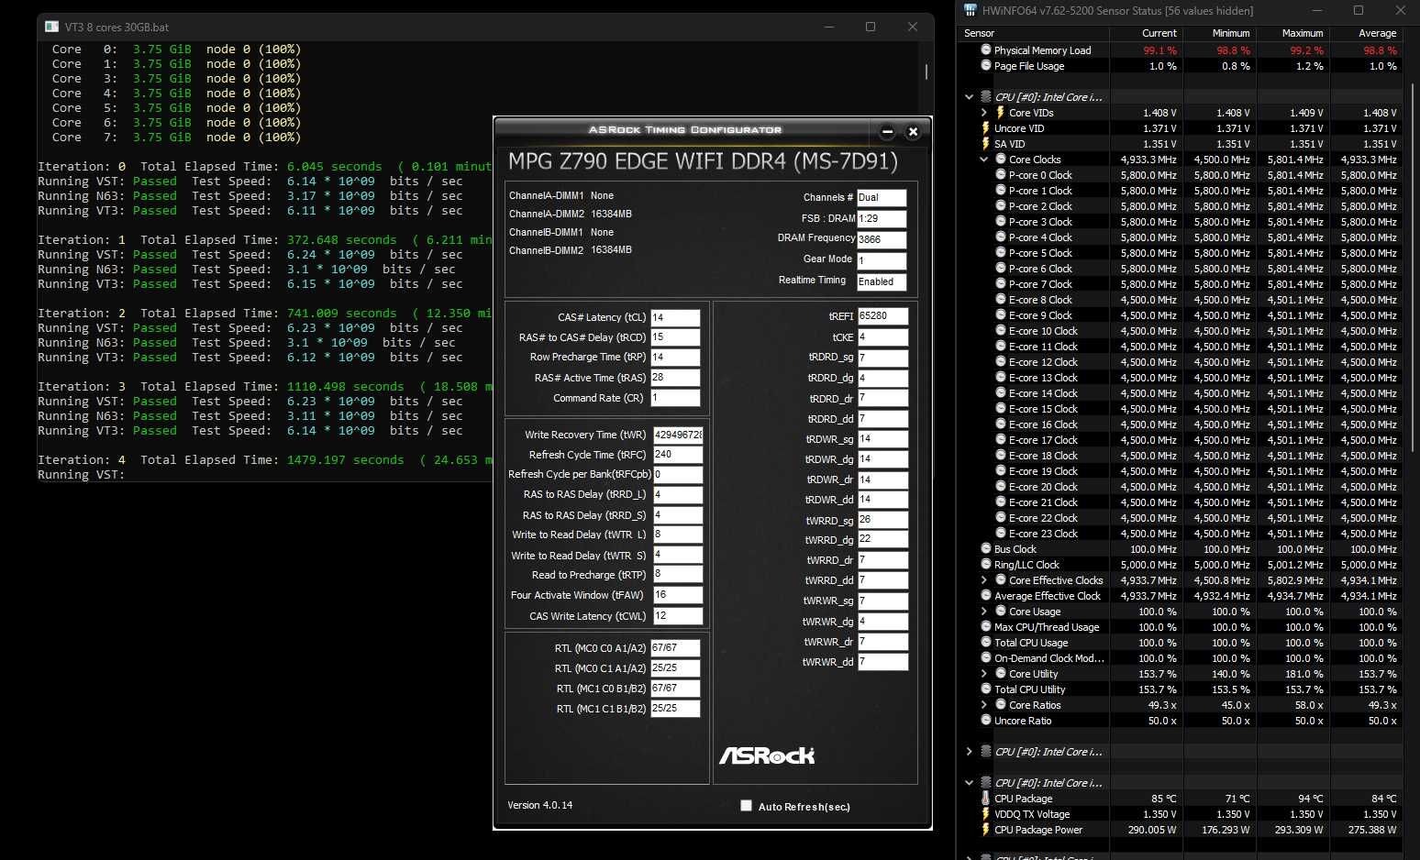Select the CPU Package Power row
The width and height of the screenshot is (1420, 860).
click(x=1181, y=829)
